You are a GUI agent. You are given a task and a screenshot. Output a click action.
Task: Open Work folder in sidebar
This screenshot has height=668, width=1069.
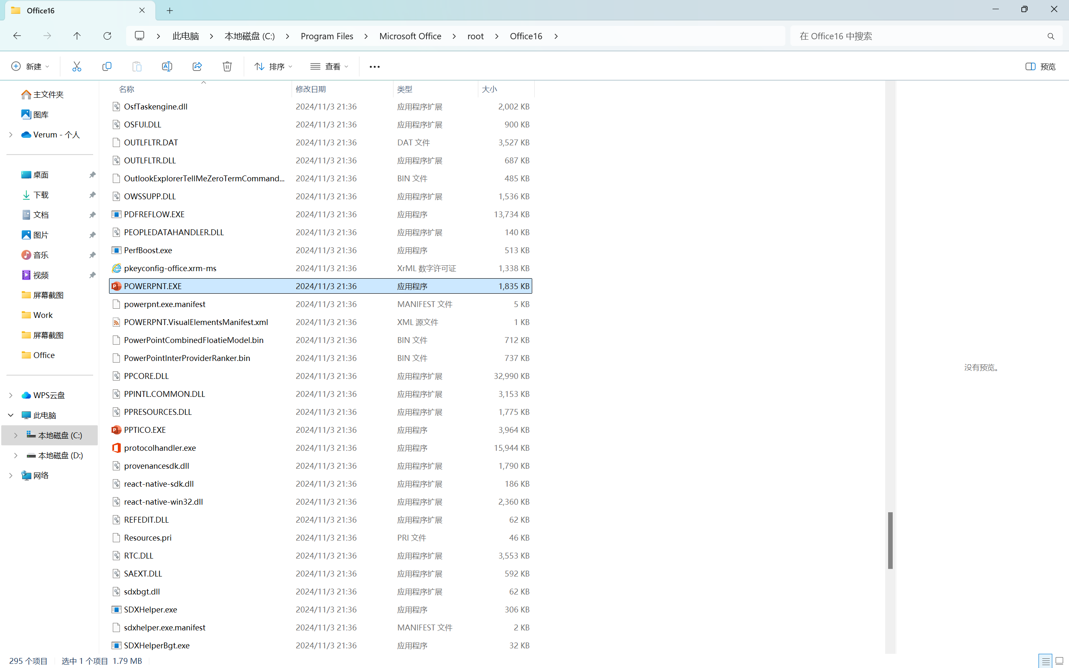pyautogui.click(x=37, y=315)
